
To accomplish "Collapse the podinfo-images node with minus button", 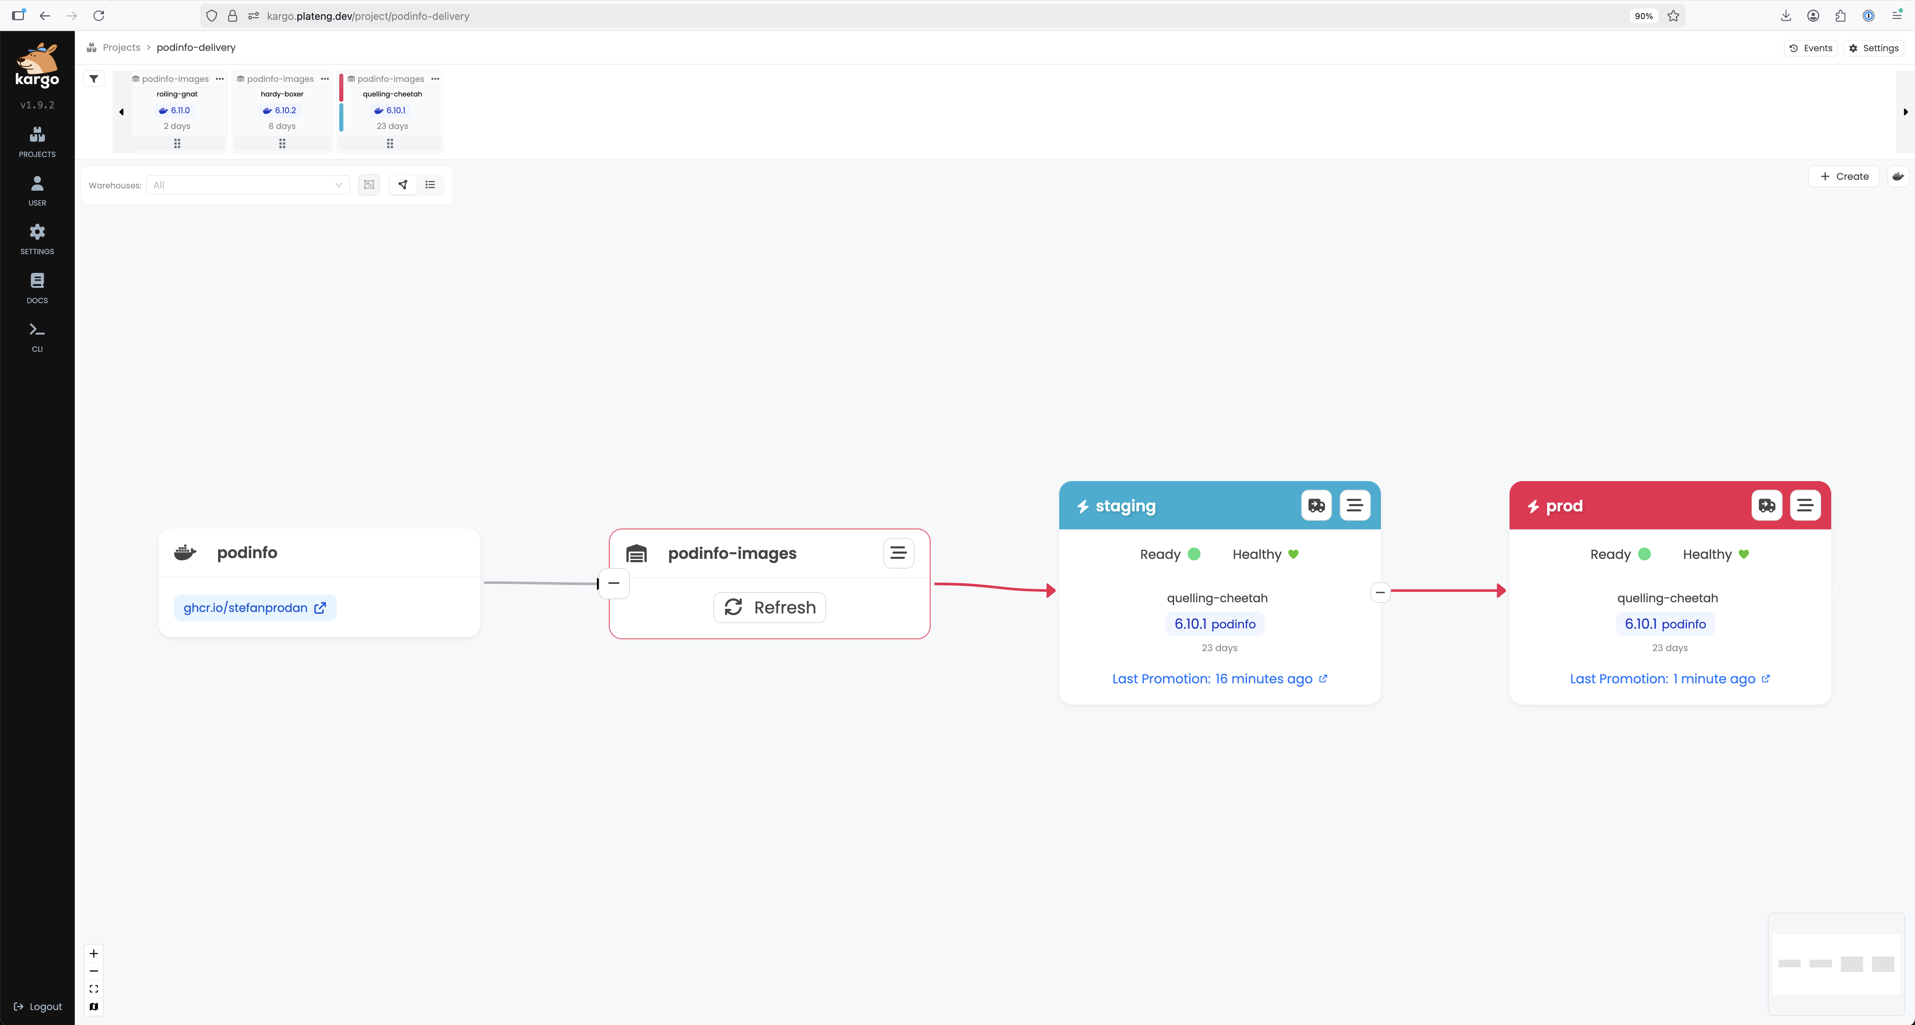I will tap(613, 584).
